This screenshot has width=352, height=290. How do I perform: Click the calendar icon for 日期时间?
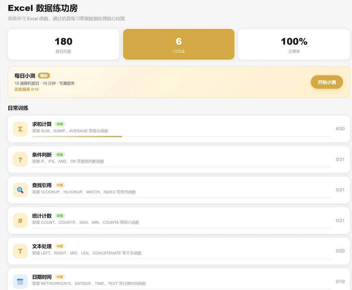point(20,282)
